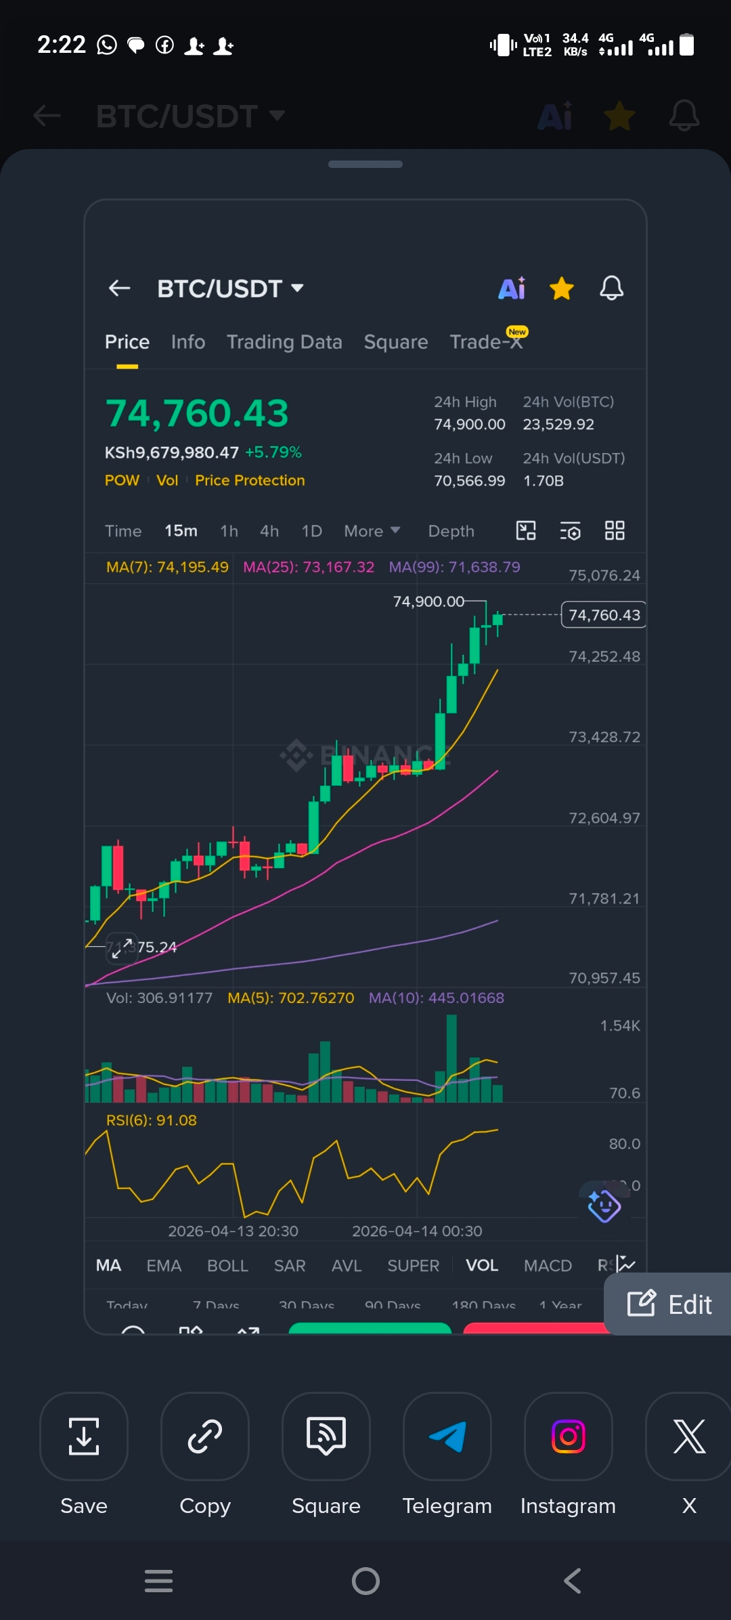Toggle the EMA indicator
The width and height of the screenshot is (731, 1620).
pos(164,1265)
